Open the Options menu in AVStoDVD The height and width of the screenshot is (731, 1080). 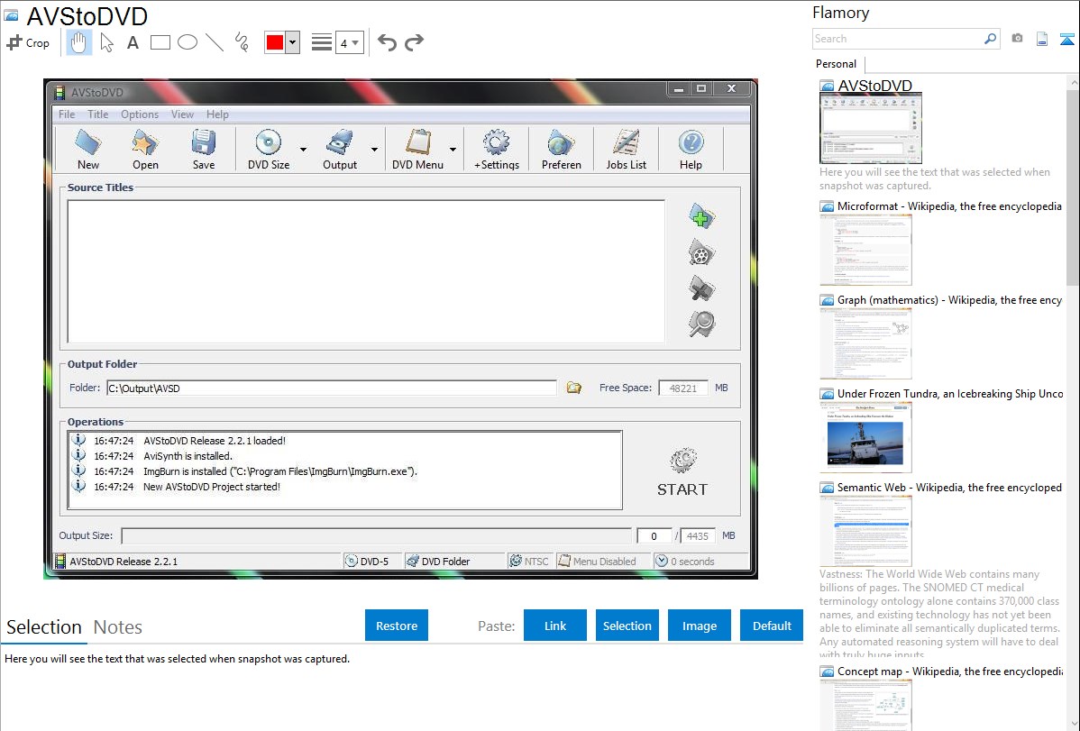pos(140,114)
